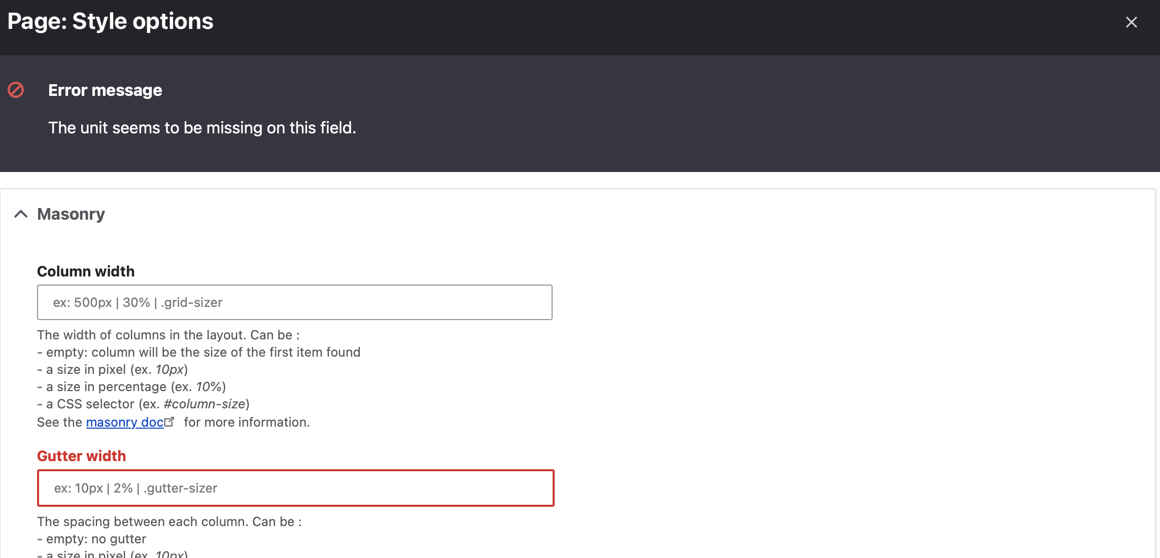
Task: Click the Gutter width red label
Action: [81, 456]
